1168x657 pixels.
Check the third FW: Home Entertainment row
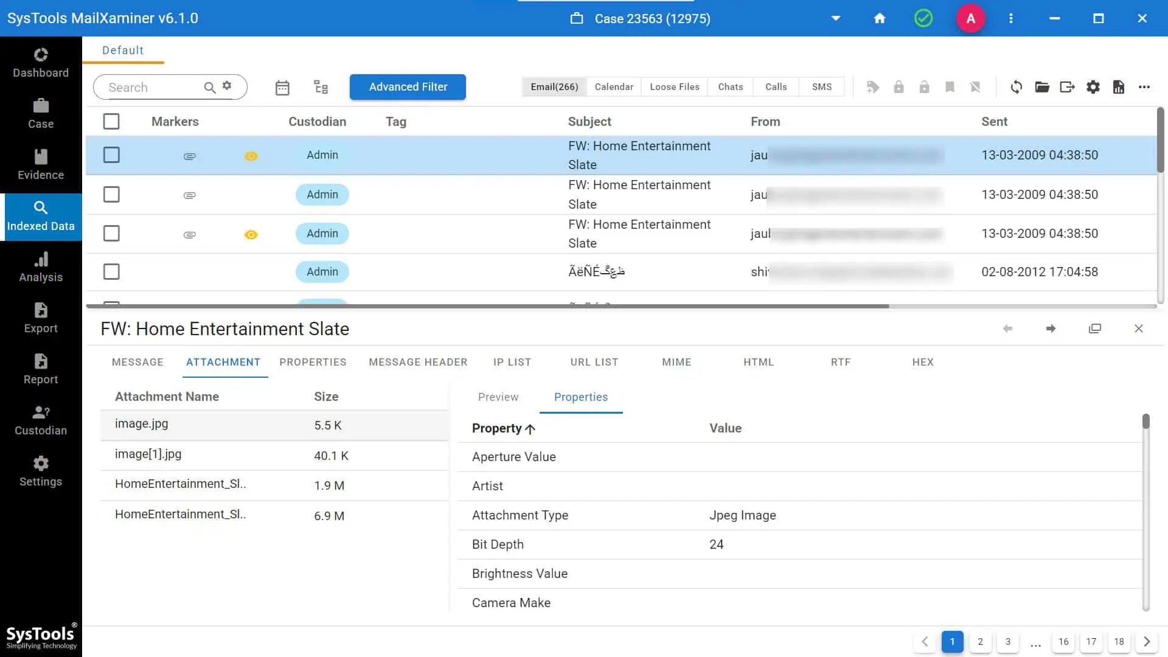point(111,234)
